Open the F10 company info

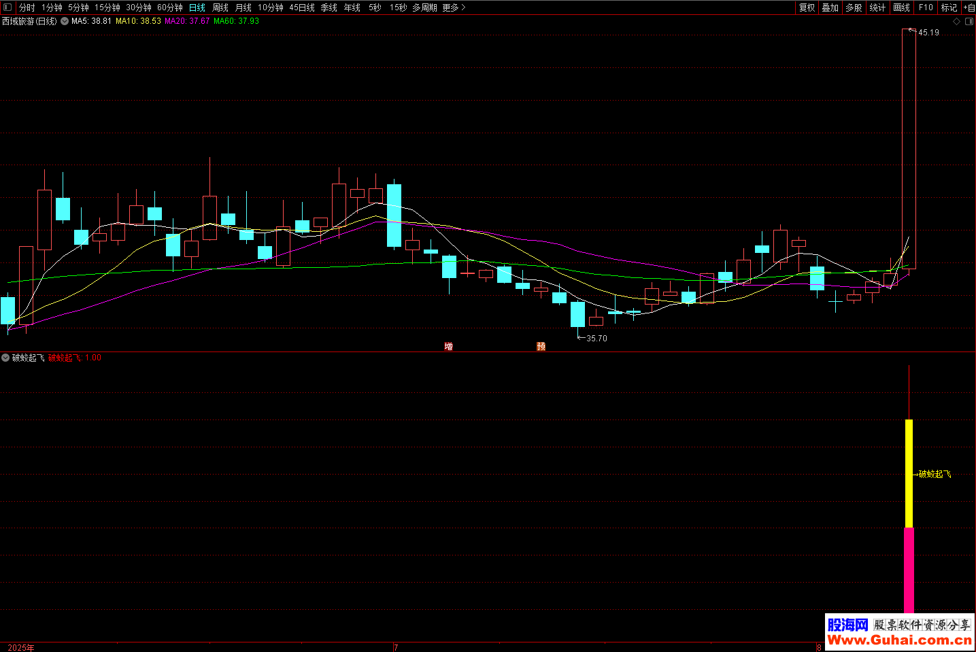click(x=926, y=7)
